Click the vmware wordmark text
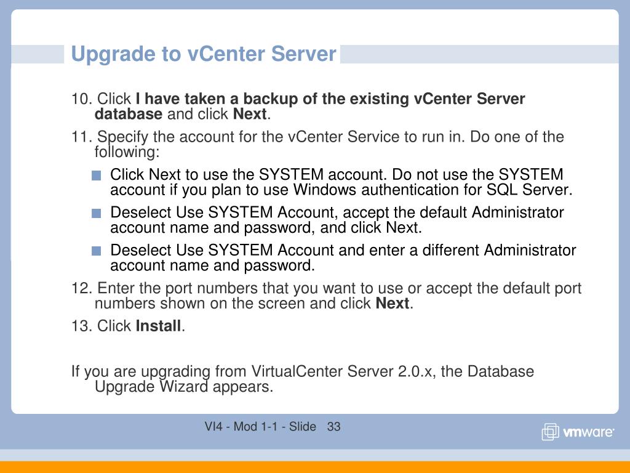This screenshot has width=630, height=473. 588,432
